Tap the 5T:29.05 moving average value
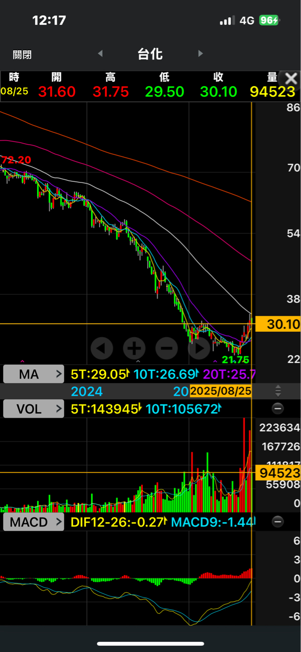This screenshot has width=301, height=652. (x=99, y=374)
